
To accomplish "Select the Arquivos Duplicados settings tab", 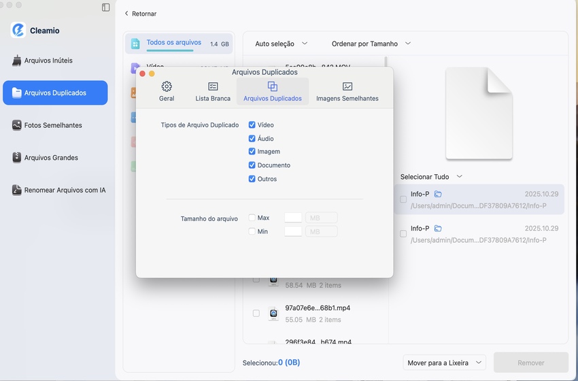I will (x=273, y=91).
